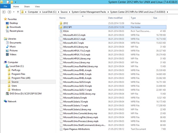Select Network in the navigation pane
Image resolution: width=178 pixels, height=133 pixels.
pos(10,101)
